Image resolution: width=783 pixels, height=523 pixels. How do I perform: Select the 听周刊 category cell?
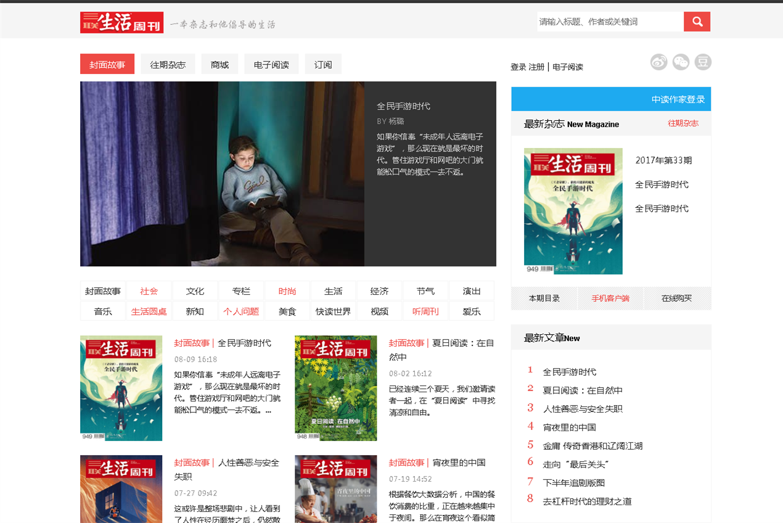tap(425, 311)
